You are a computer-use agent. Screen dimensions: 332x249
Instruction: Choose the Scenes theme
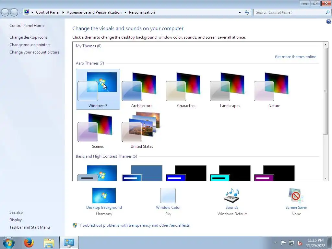coord(98,130)
